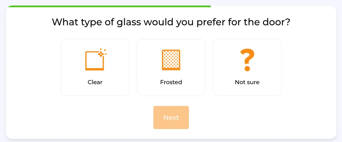Click the "Clear" text label
342x142 pixels.
(x=95, y=82)
